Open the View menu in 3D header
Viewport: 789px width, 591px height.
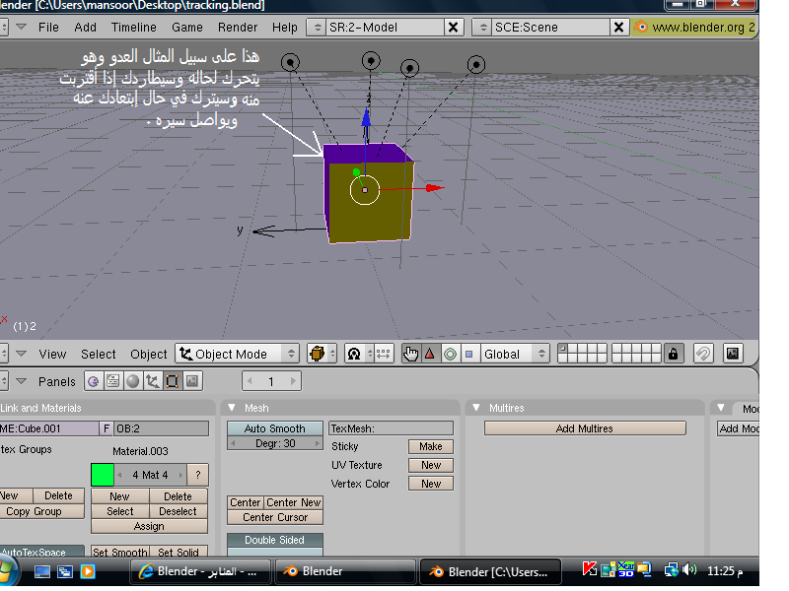[x=52, y=354]
